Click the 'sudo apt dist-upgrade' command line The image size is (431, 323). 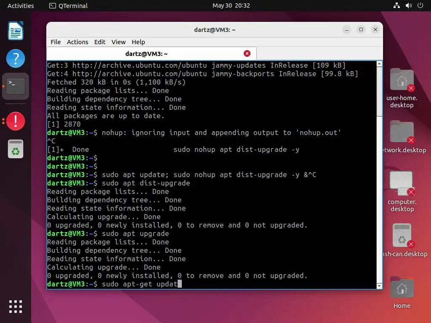[x=118, y=183]
